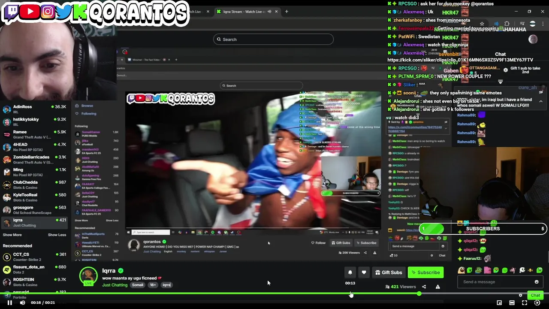Open Ming channel in the sidebar
The width and height of the screenshot is (549, 309).
(35, 172)
